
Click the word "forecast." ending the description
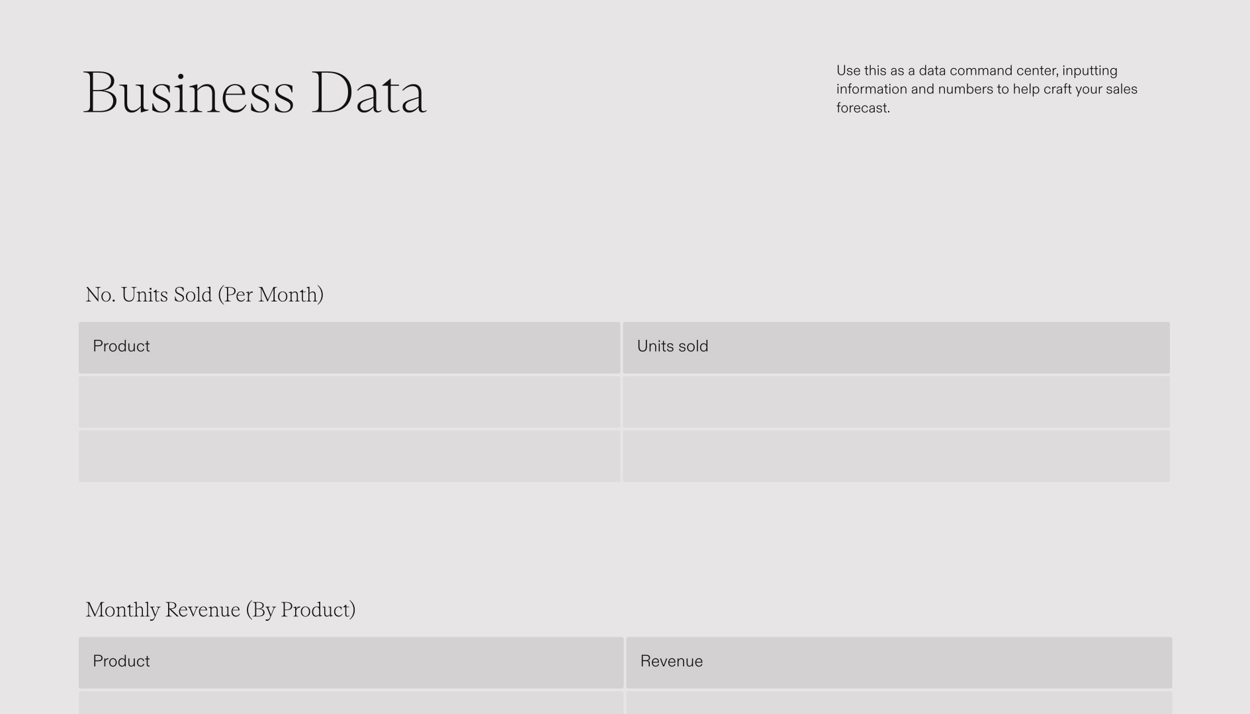point(863,108)
